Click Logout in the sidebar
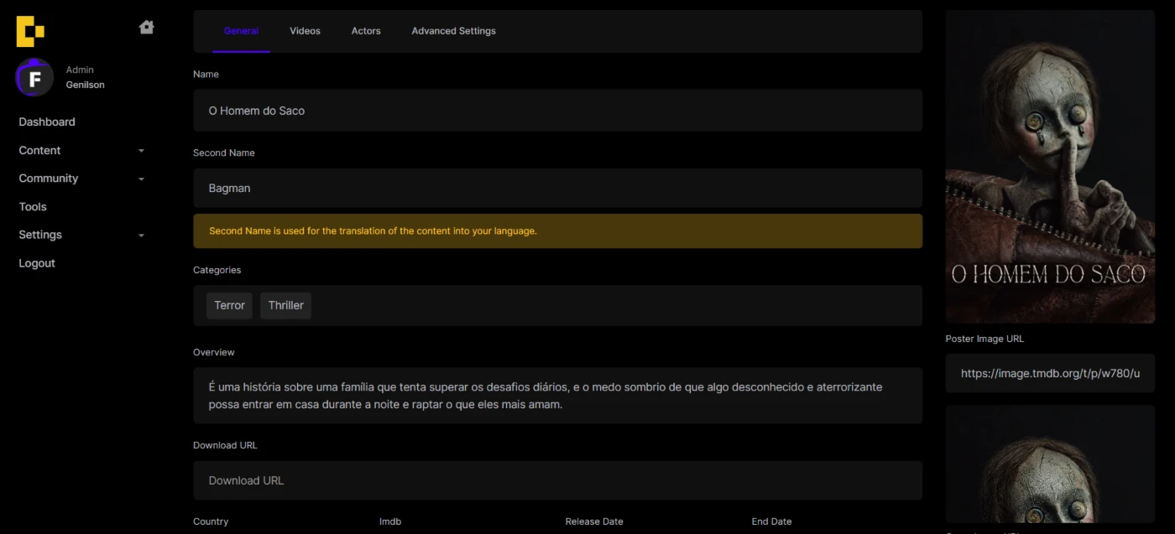The image size is (1175, 534). pyautogui.click(x=37, y=263)
